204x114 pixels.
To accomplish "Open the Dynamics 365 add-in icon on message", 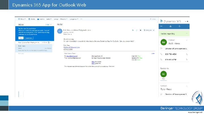I will click(x=133, y=30).
